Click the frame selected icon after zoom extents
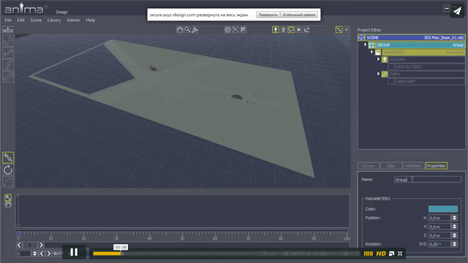The width and height of the screenshot is (468, 263). coord(244,29)
